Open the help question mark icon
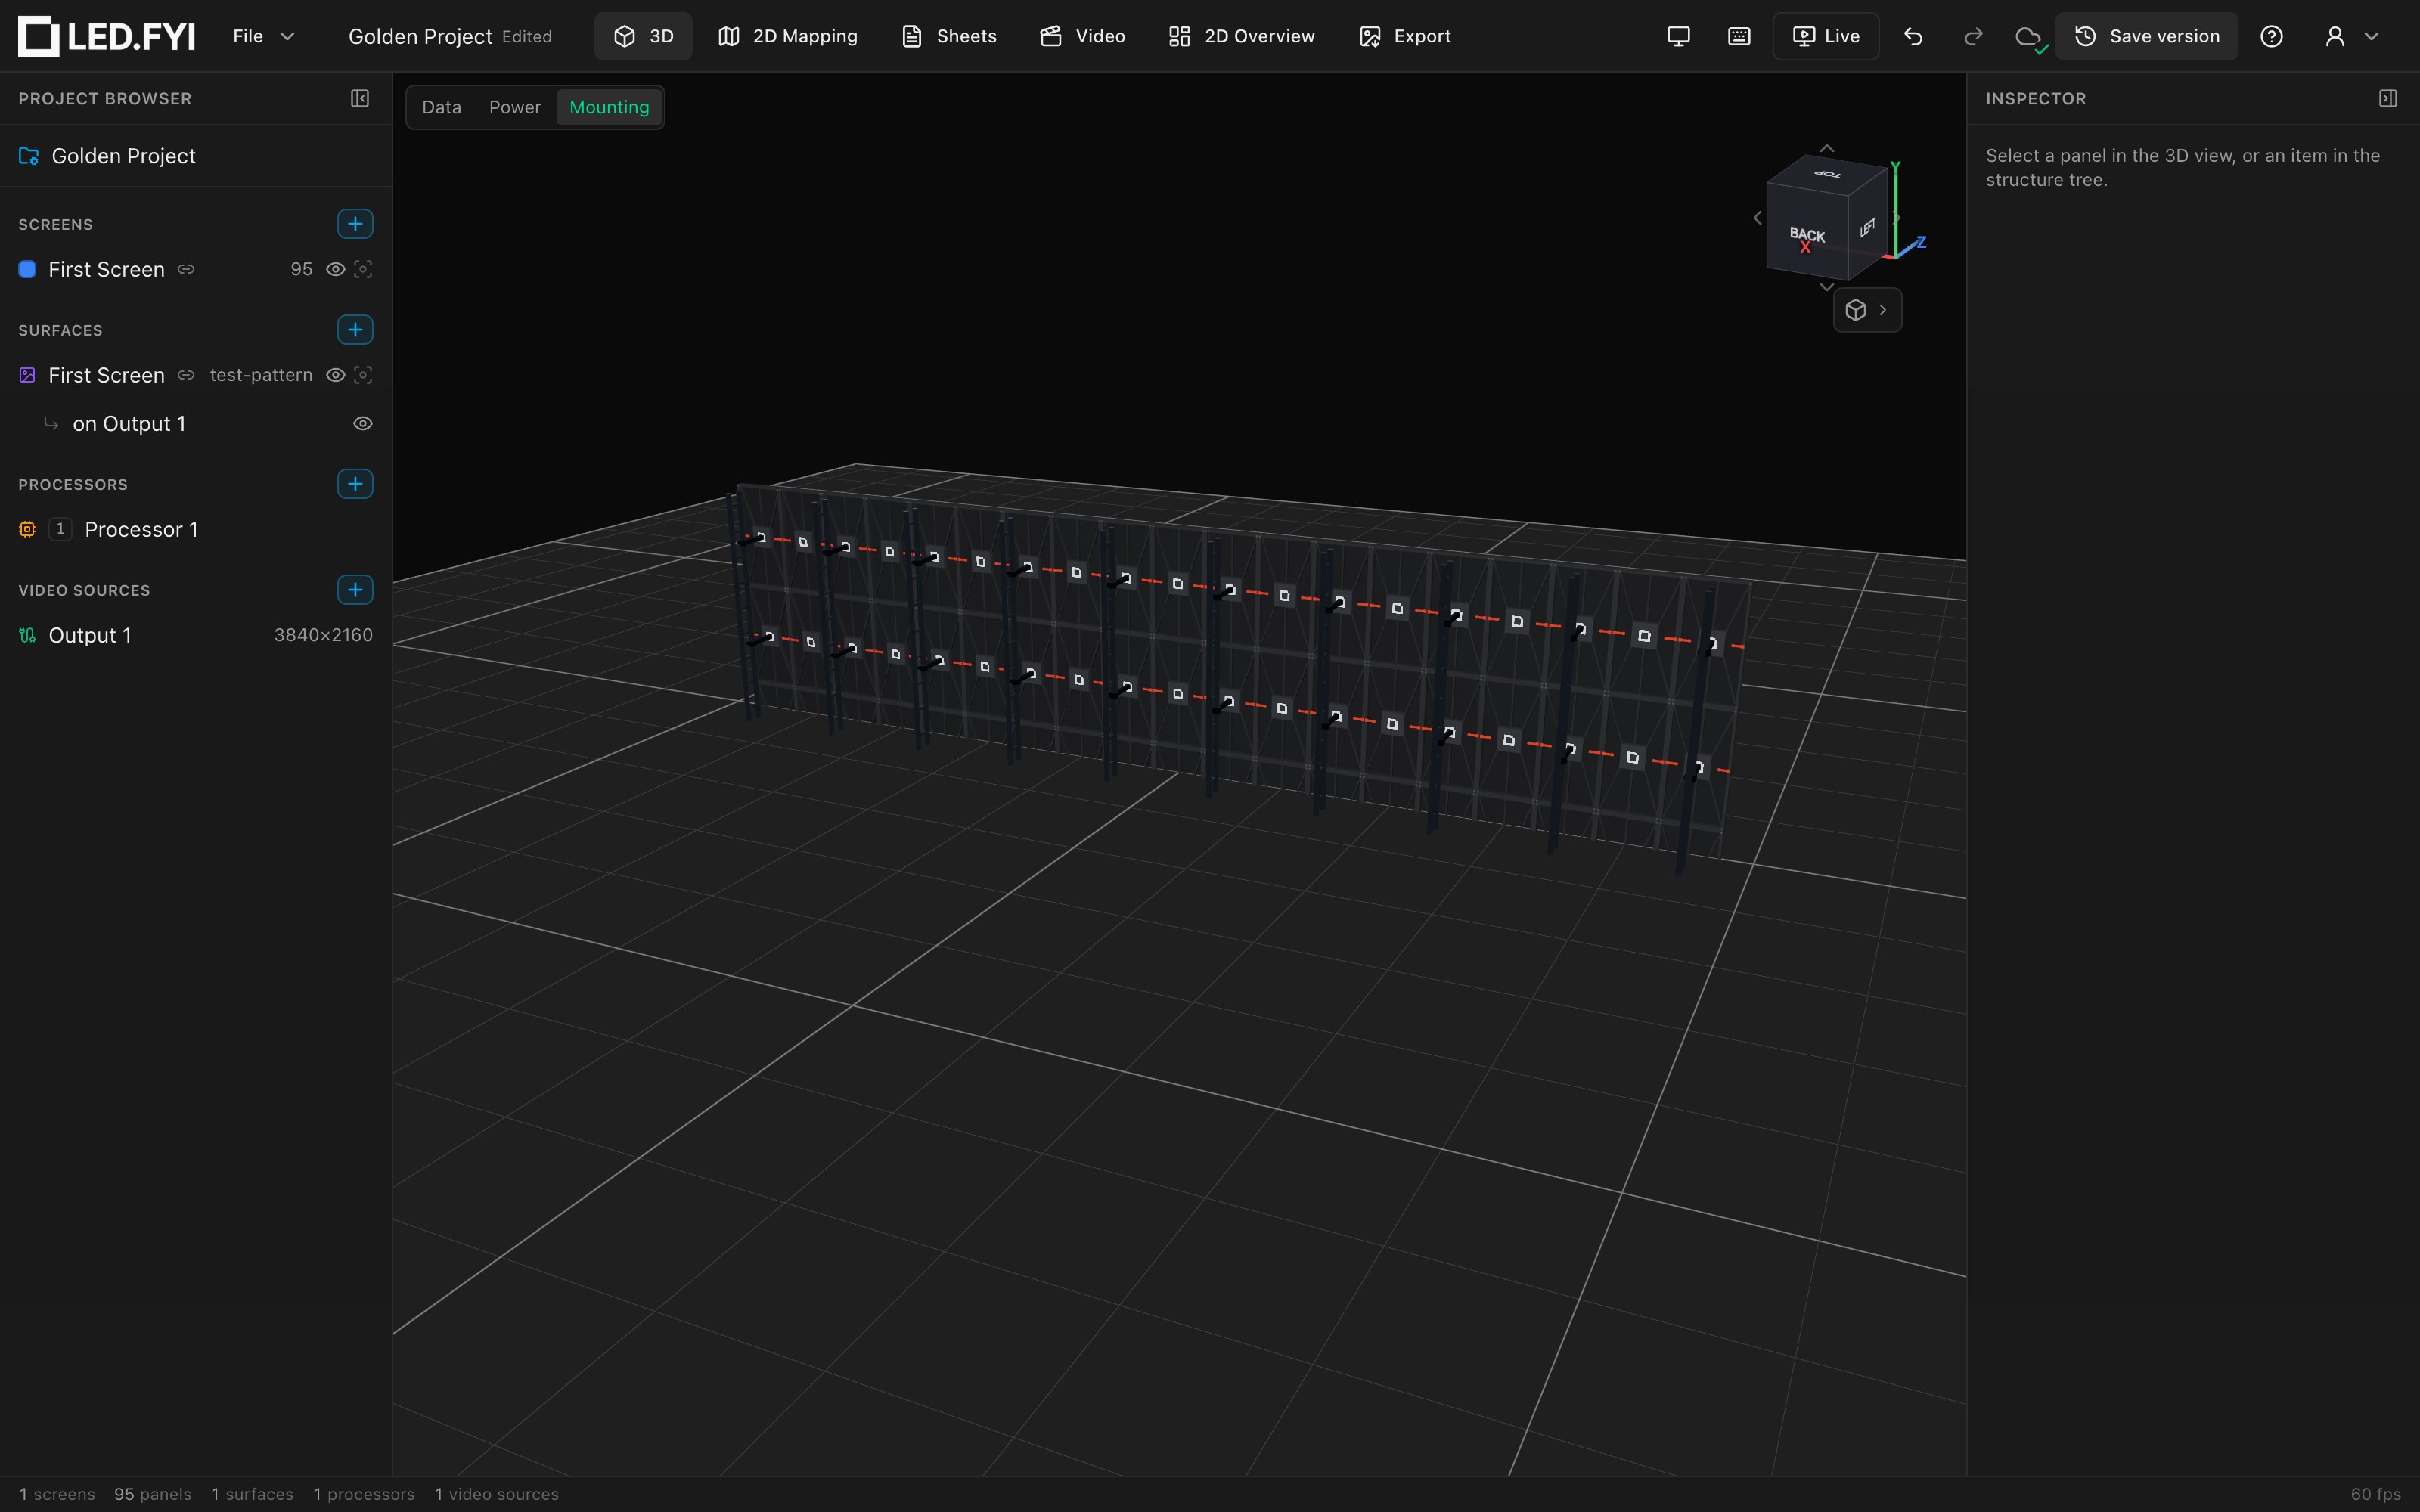 pyautogui.click(x=2272, y=36)
